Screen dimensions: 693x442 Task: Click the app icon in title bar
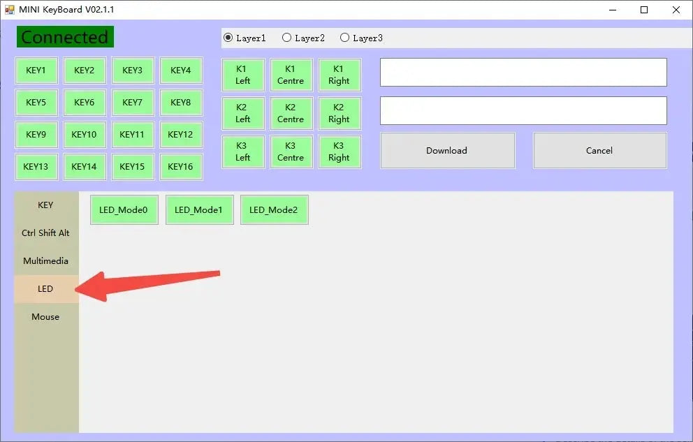click(x=10, y=9)
